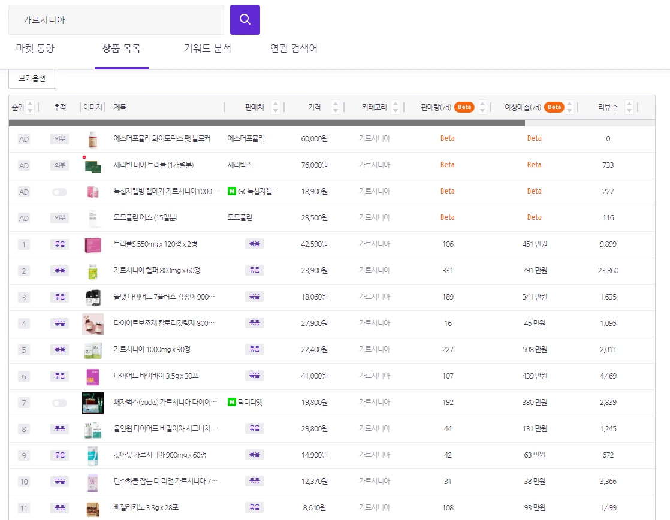Click the Beta badge on 판매량(7d) header
The image size is (670, 520).
tap(464, 107)
